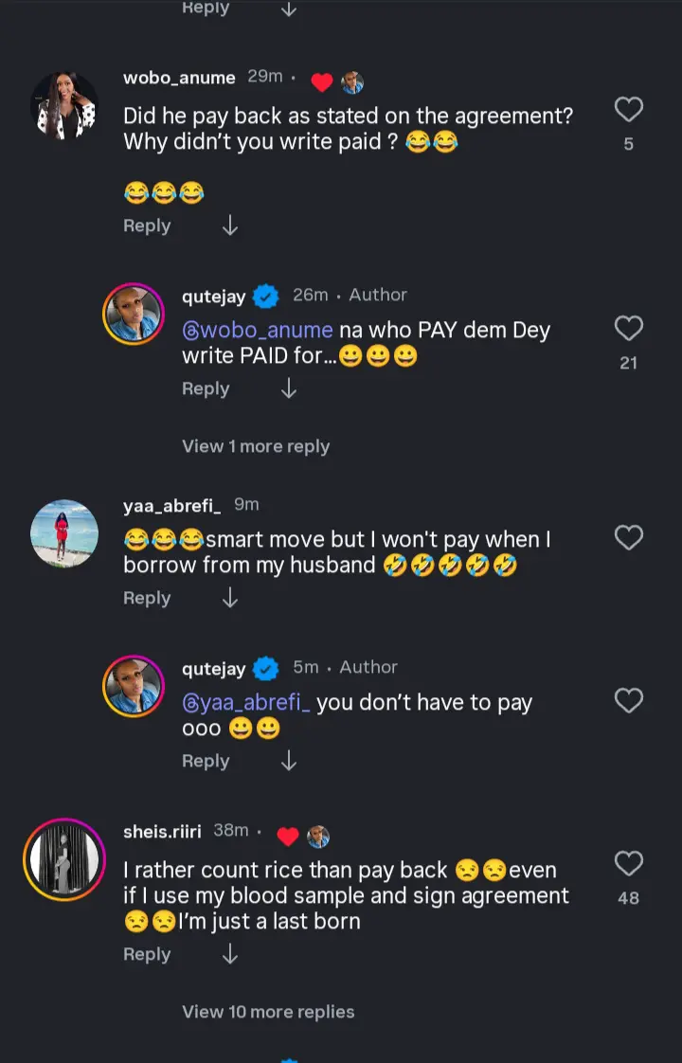This screenshot has width=682, height=1063.
Task: Tap the down arrow under wobo_anume's comment
Action: [x=229, y=225]
